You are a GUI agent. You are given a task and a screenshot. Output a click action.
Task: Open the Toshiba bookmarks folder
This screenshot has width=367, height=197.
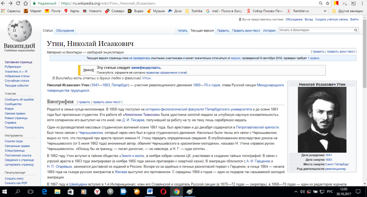click(194, 11)
